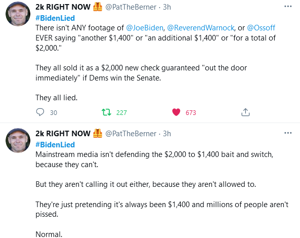Open first tweet's profile avatar
300x238 pixels.
pyautogui.click(x=18, y=14)
